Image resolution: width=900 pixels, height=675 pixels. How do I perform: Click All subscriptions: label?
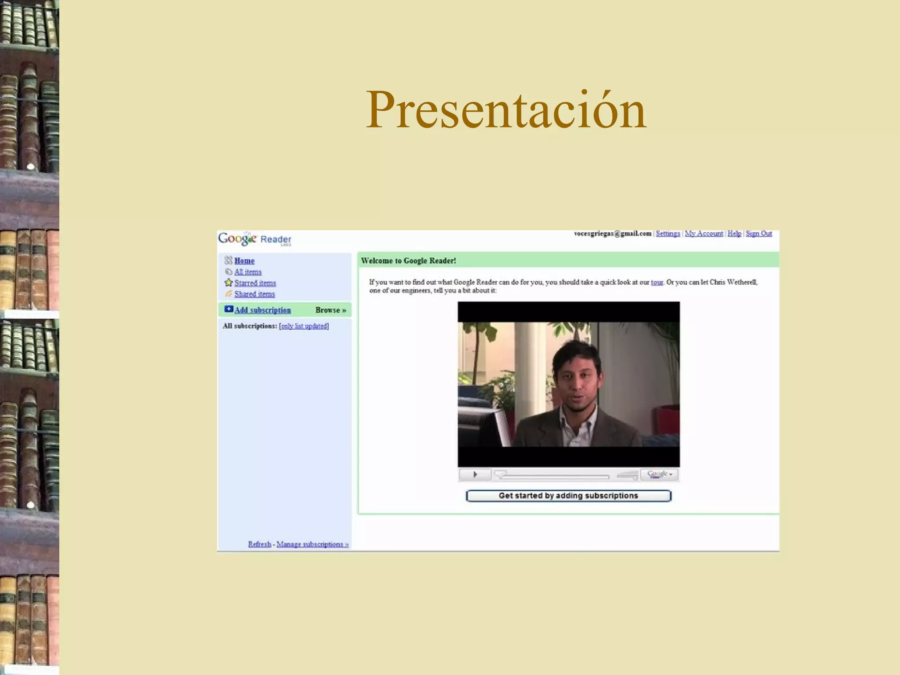point(250,326)
